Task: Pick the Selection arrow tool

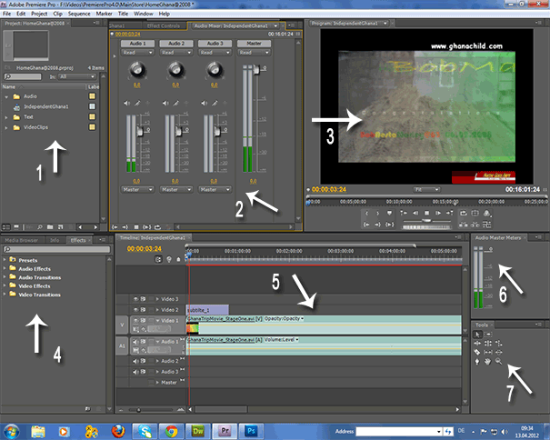Action: (479, 334)
